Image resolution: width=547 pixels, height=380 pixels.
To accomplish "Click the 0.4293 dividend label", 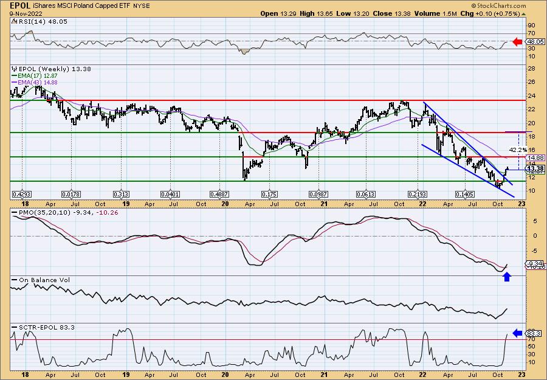I will tap(22, 195).
